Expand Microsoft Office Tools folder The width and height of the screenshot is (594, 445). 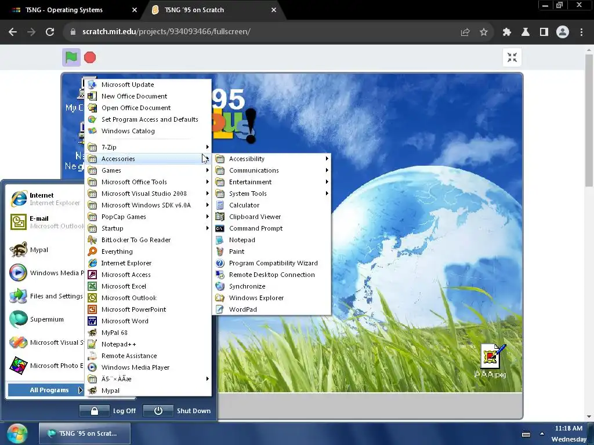(x=148, y=182)
